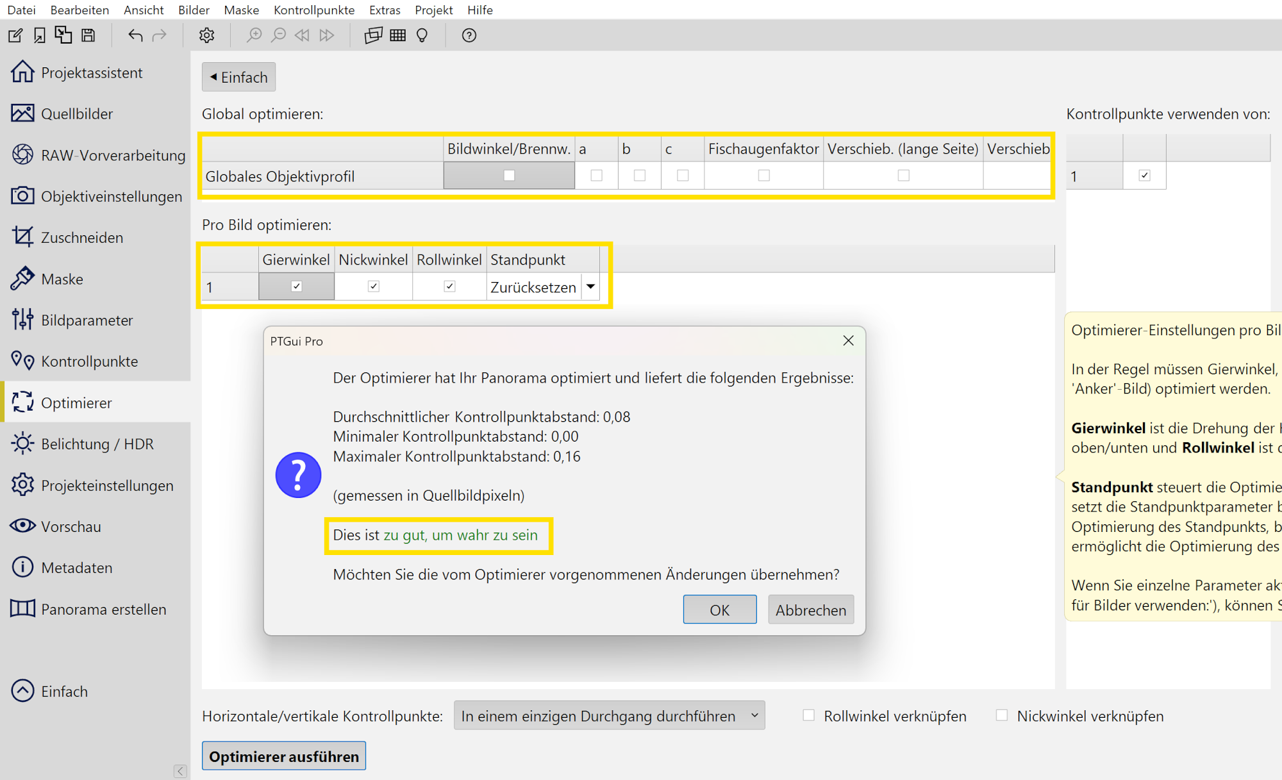Click the help question mark icon
The height and width of the screenshot is (780, 1282).
tap(469, 35)
